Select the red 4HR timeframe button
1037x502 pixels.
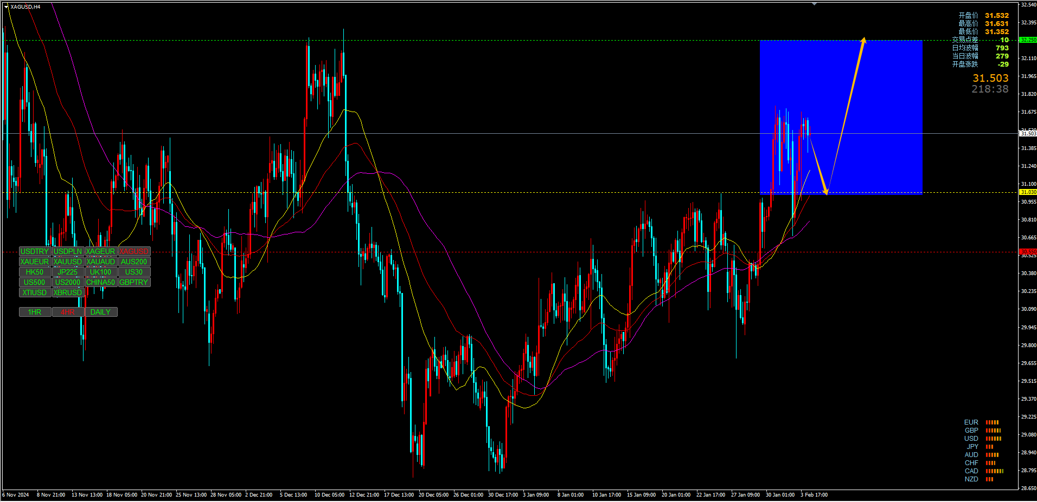[68, 312]
